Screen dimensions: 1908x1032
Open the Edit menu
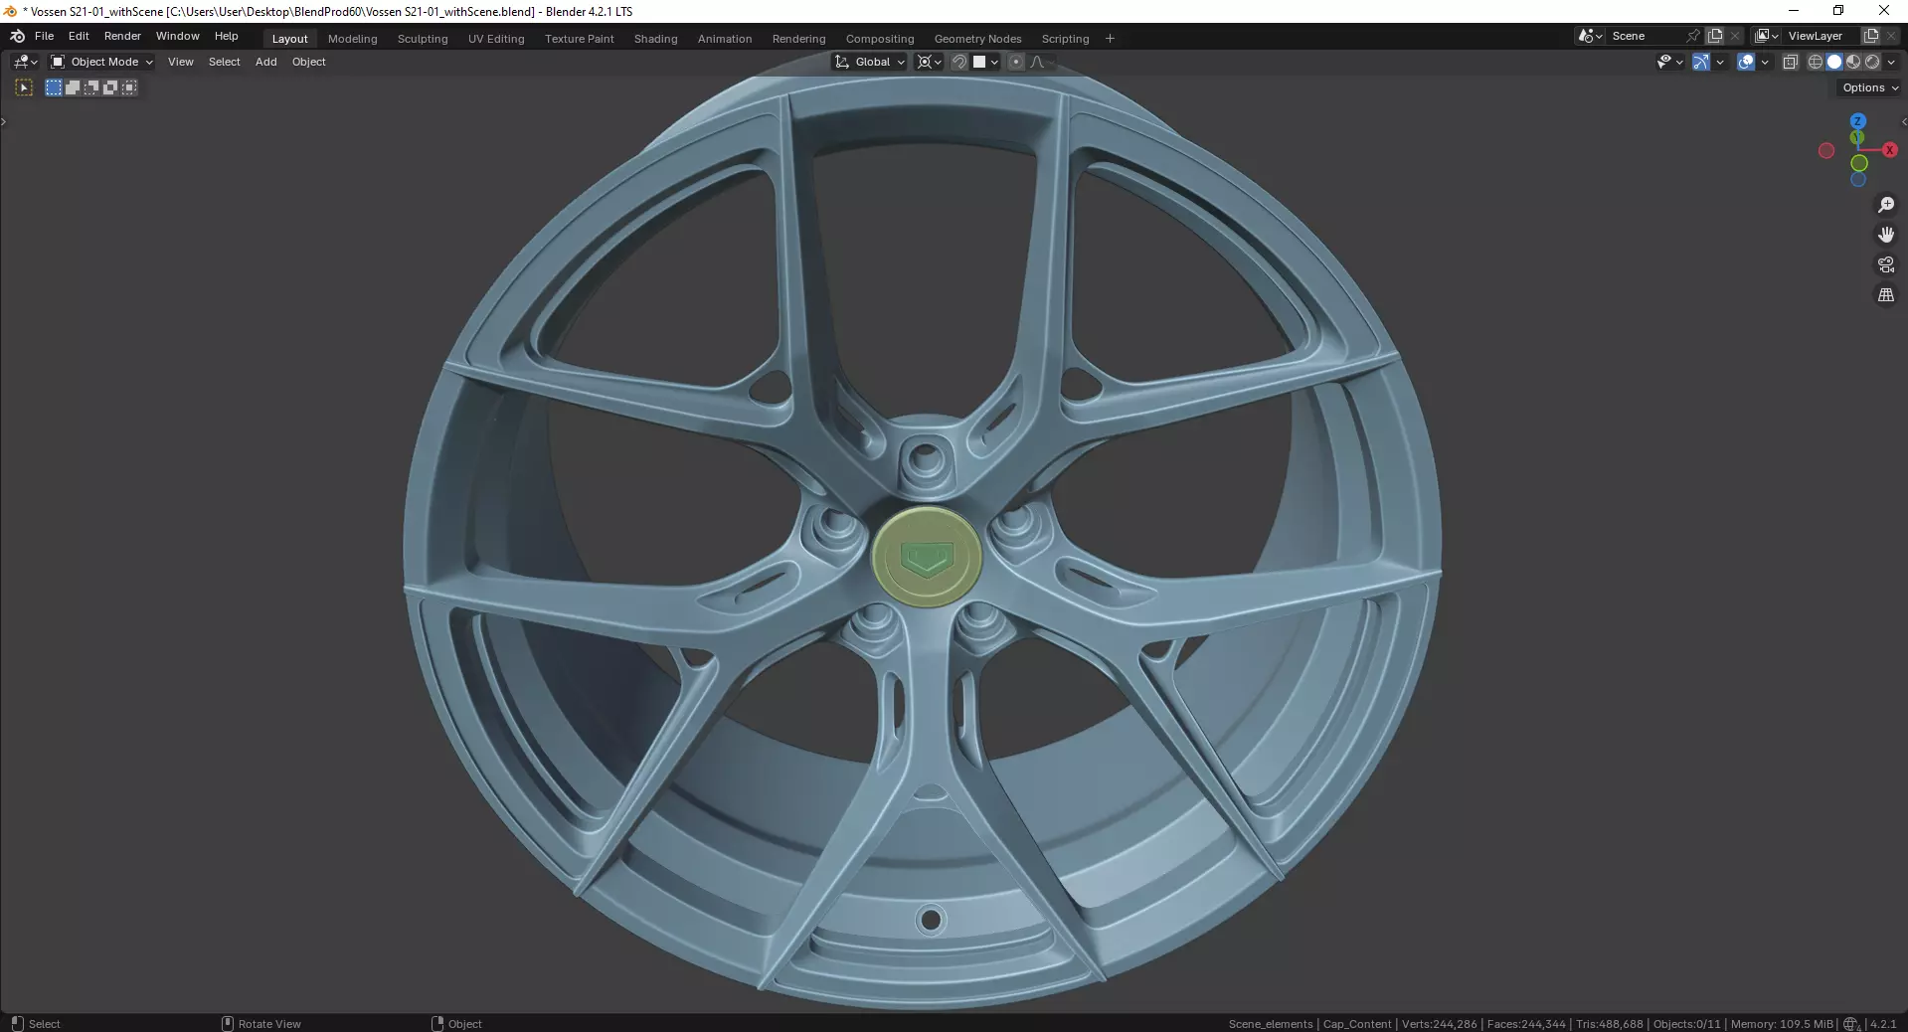(x=79, y=36)
